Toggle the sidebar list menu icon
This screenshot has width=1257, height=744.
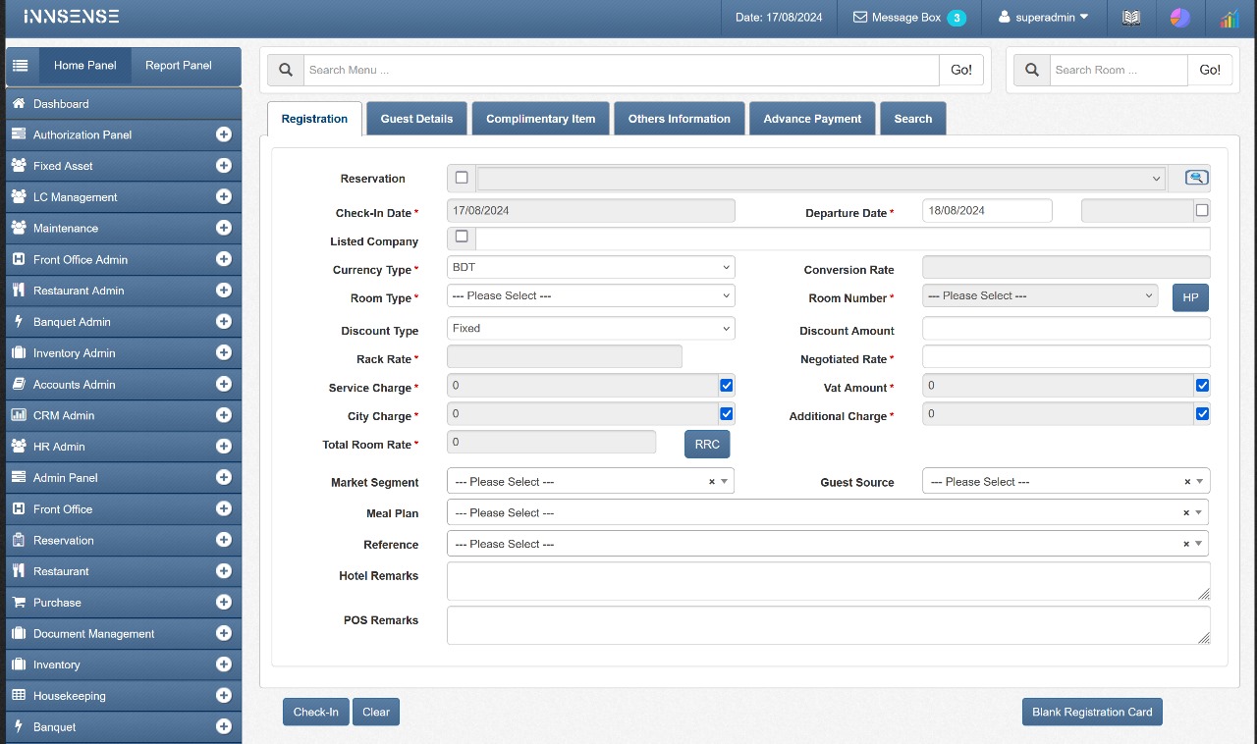click(21, 66)
